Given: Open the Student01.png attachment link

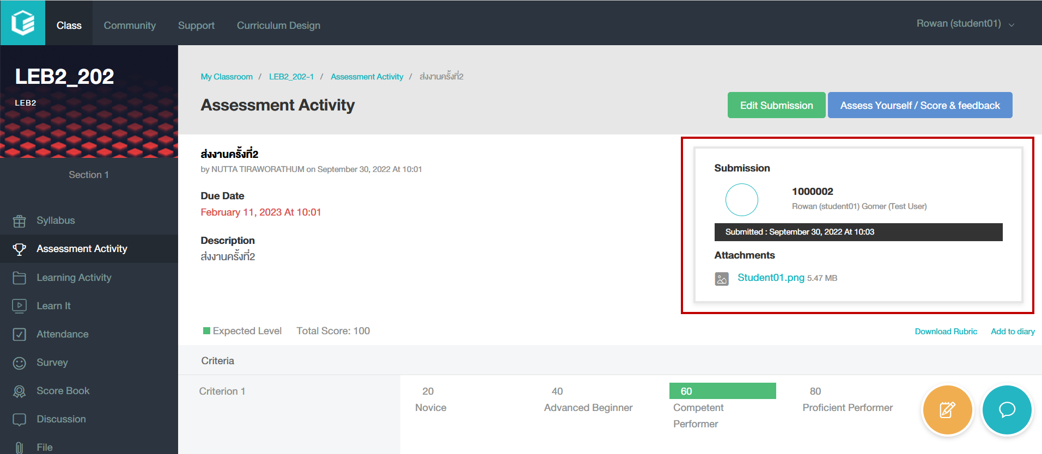Looking at the screenshot, I should [771, 278].
